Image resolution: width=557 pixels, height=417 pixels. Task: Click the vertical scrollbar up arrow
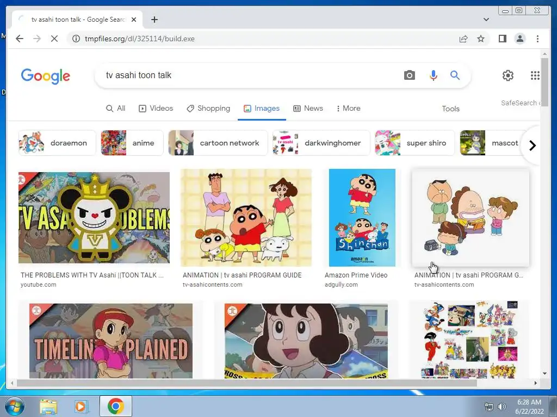pos(544,54)
